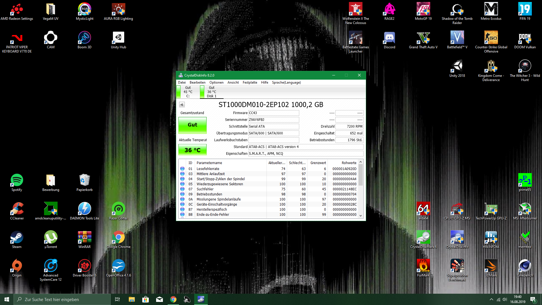Click the Windows search box
The height and width of the screenshot is (305, 542).
62,299
